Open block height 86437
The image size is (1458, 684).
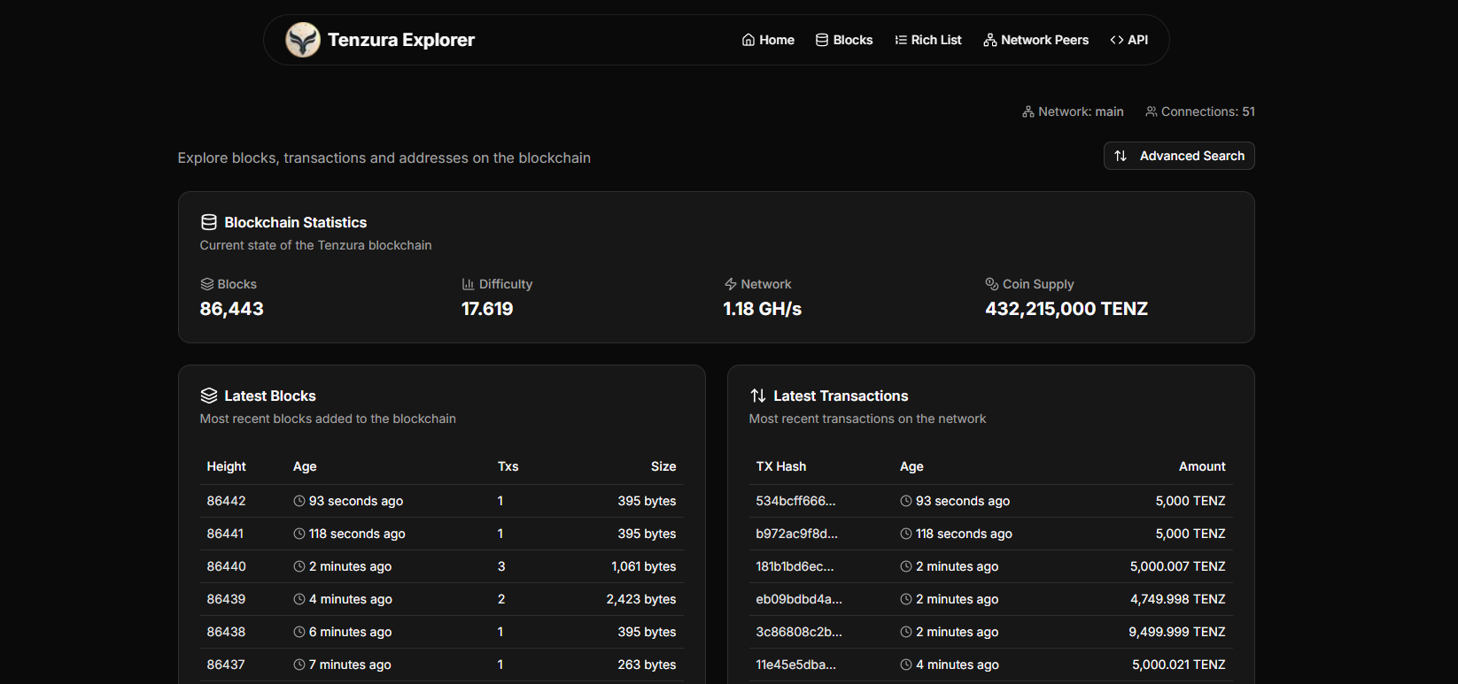pyautogui.click(x=226, y=665)
